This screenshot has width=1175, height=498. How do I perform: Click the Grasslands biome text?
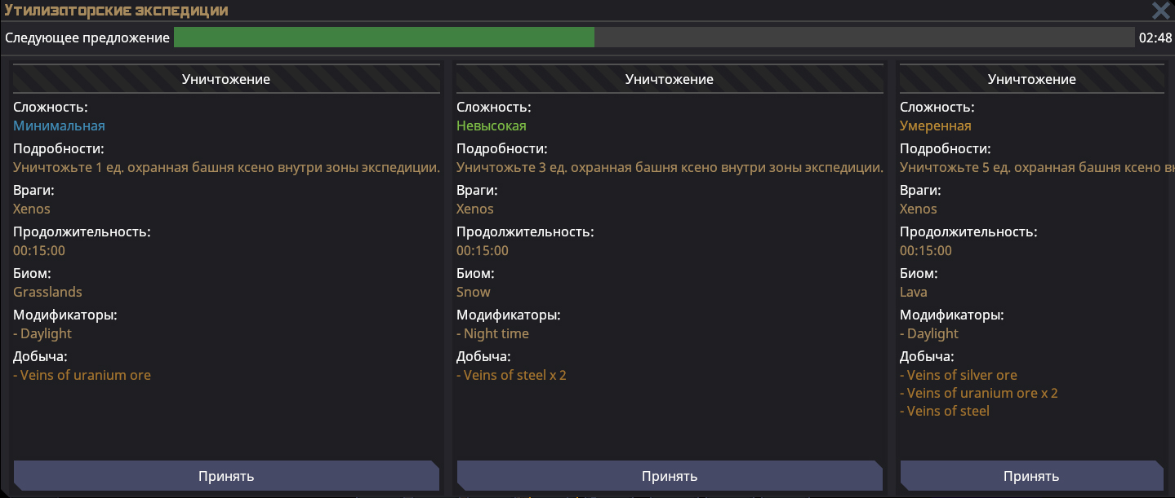click(47, 292)
